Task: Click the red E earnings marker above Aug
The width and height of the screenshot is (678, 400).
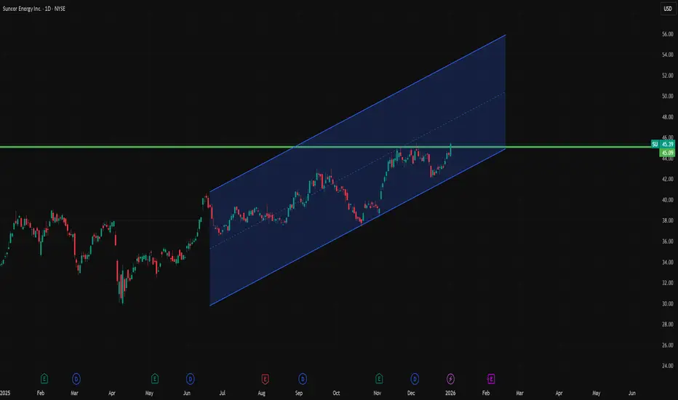Action: tap(265, 379)
